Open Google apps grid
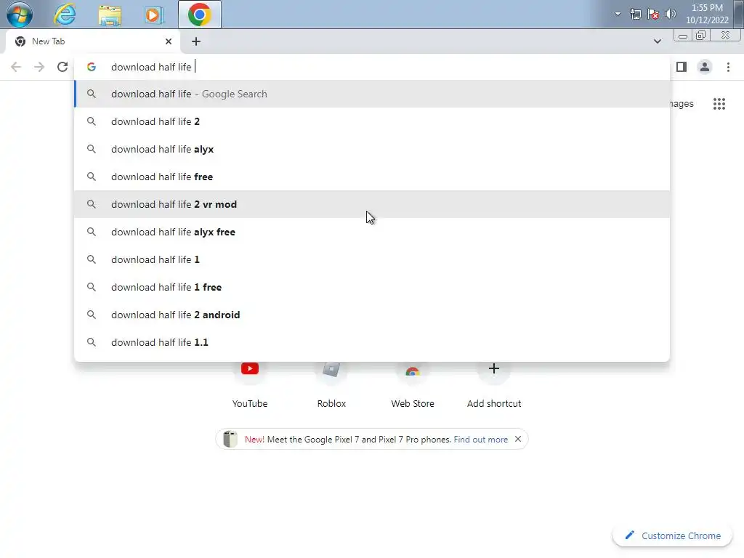Image resolution: width=744 pixels, height=558 pixels. point(719,103)
